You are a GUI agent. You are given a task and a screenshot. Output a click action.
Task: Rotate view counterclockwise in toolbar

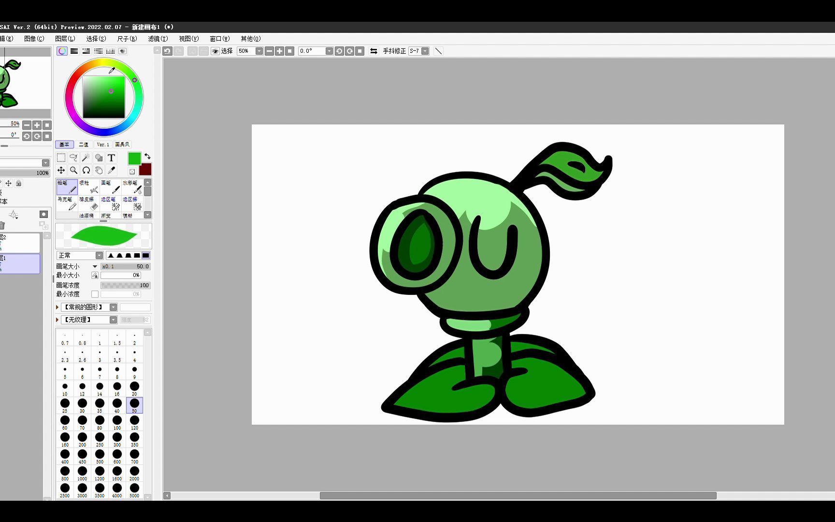point(339,51)
